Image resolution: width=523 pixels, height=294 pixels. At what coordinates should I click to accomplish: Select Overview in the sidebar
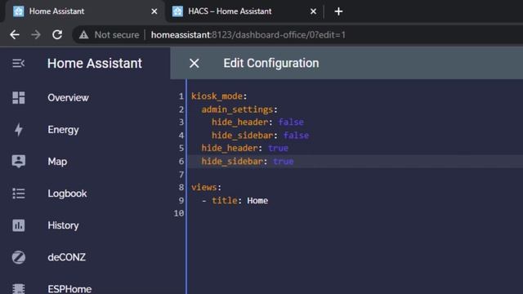[68, 98]
